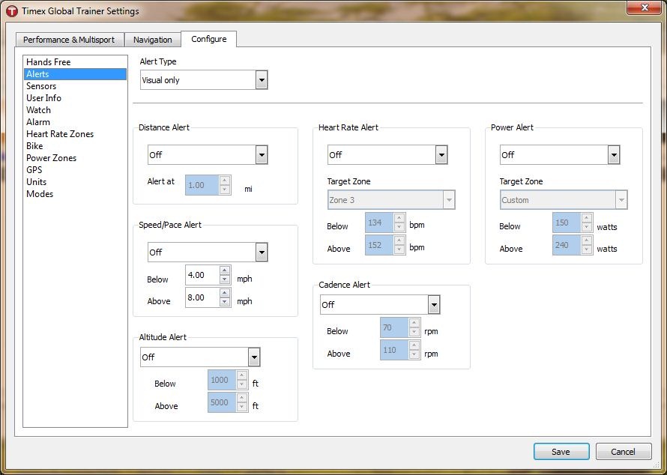Select Bike in the settings list
667x475 pixels.
pos(75,146)
